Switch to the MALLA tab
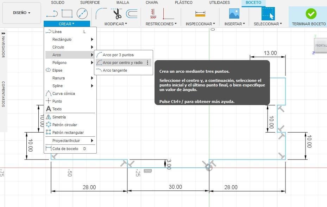 (x=122, y=2)
